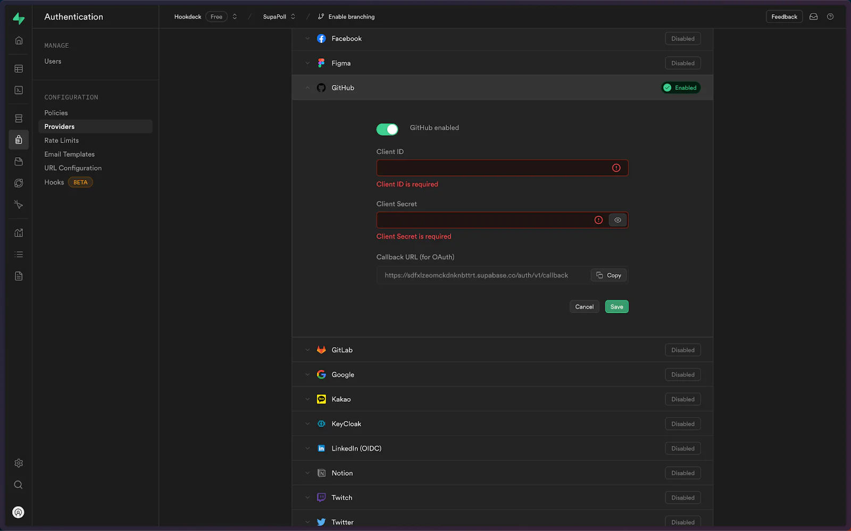Click the Figma provider logo

click(321, 63)
